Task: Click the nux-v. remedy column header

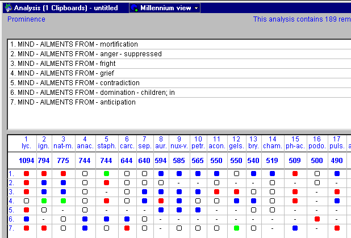Action: [179, 143]
